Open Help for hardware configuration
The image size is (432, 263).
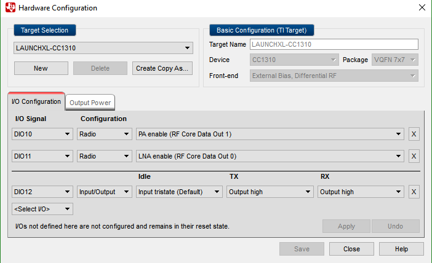[401, 249]
